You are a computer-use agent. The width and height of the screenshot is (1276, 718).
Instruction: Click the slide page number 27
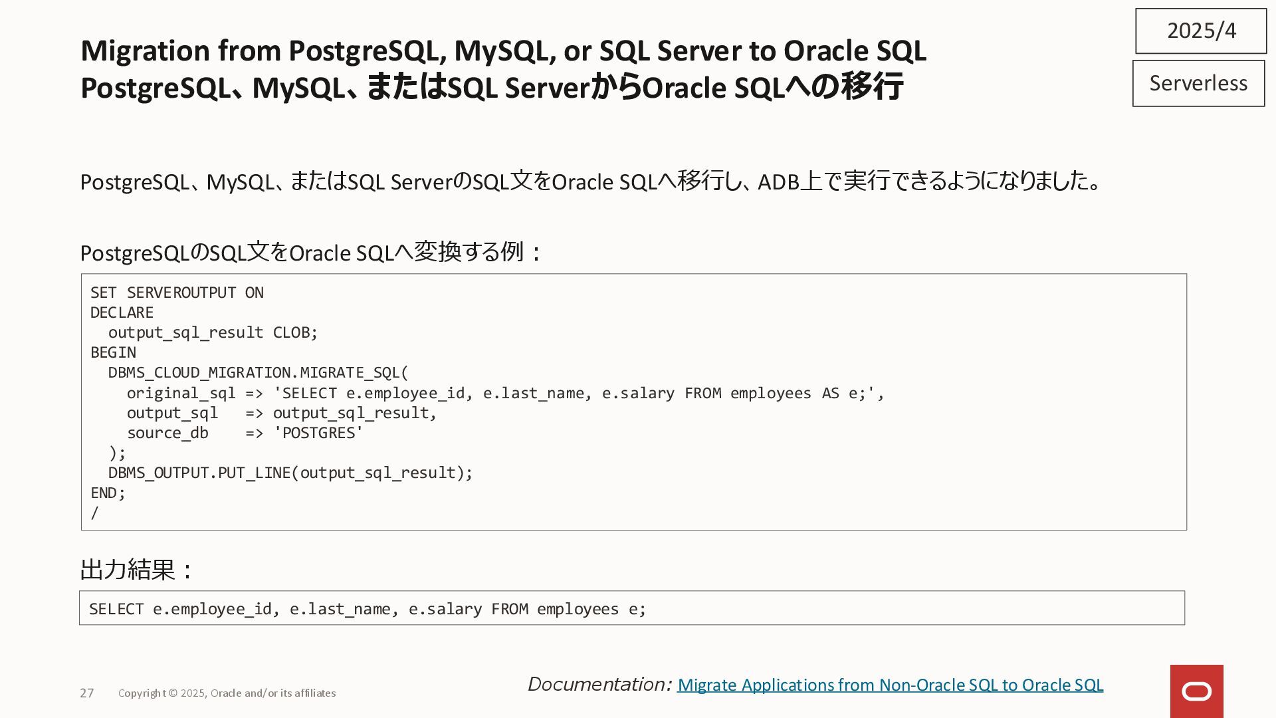coord(87,693)
